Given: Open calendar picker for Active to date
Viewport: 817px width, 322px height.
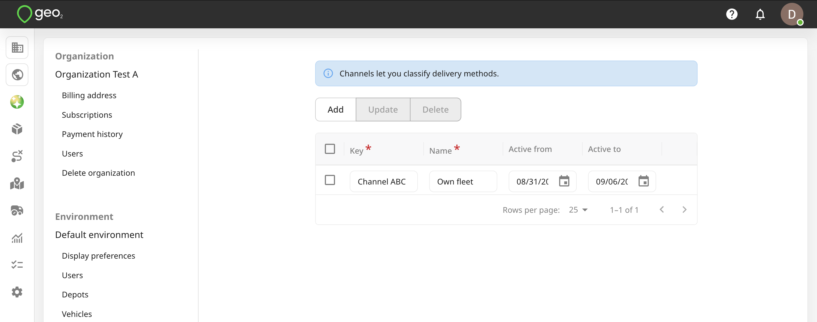Looking at the screenshot, I should pyautogui.click(x=643, y=181).
